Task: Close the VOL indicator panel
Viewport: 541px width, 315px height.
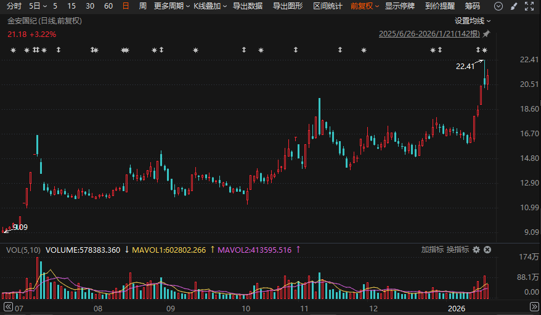Action: (487, 250)
